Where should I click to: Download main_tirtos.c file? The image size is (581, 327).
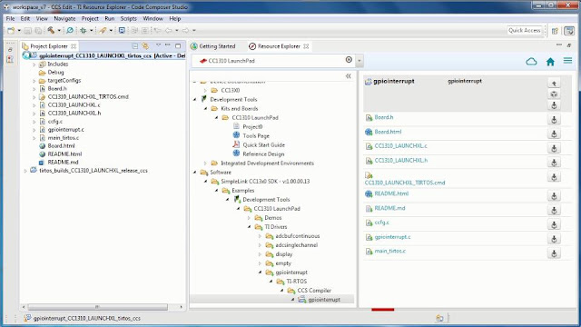click(x=554, y=253)
